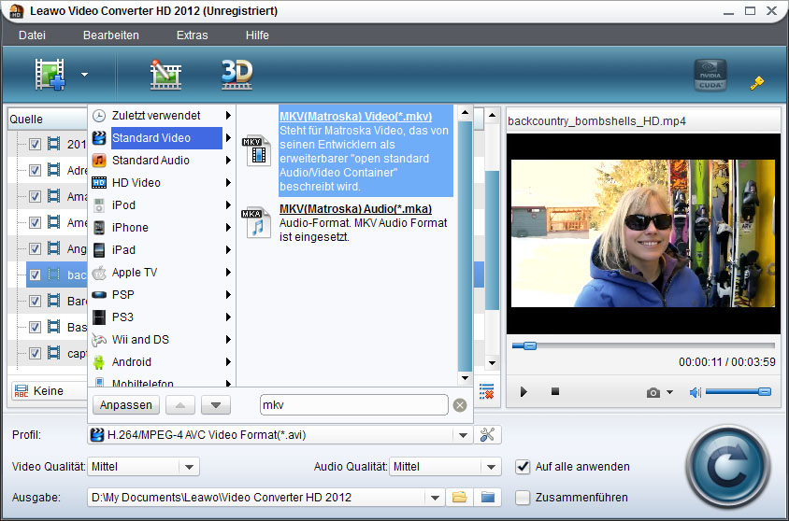789x521 pixels.
Task: Choose MKV(Matroska) Audio(*.mka) format
Action: click(x=354, y=209)
